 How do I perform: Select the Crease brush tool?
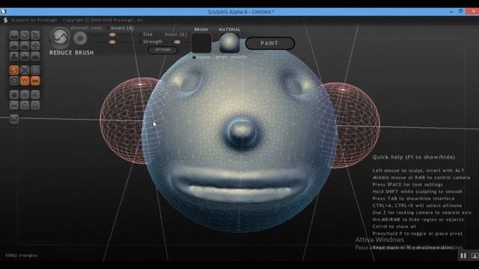click(x=14, y=35)
